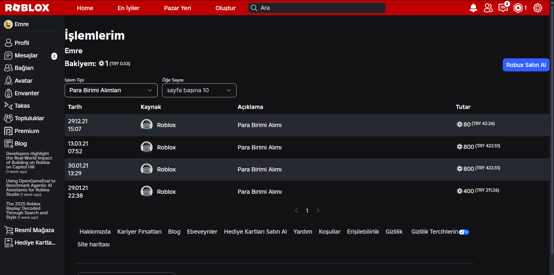Open Emre's username in the sidebar
The image size is (554, 275).
(22, 24)
